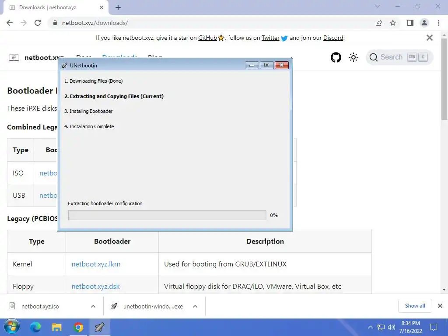Switch to Chrome in the taskbar

78,327
